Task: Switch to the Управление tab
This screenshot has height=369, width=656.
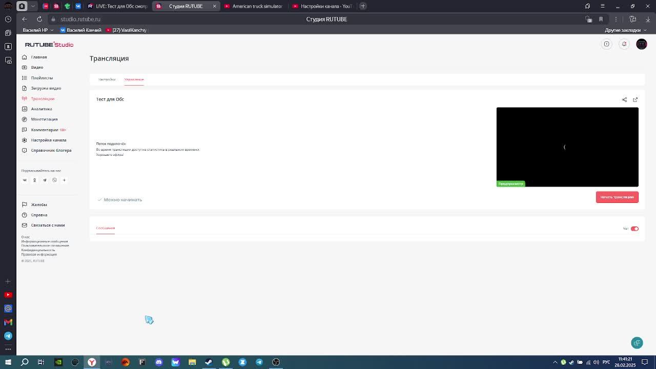Action: [134, 79]
